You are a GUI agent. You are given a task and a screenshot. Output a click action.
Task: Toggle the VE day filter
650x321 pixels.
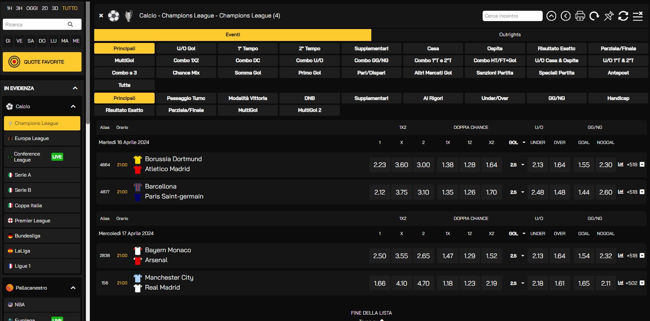pos(19,41)
